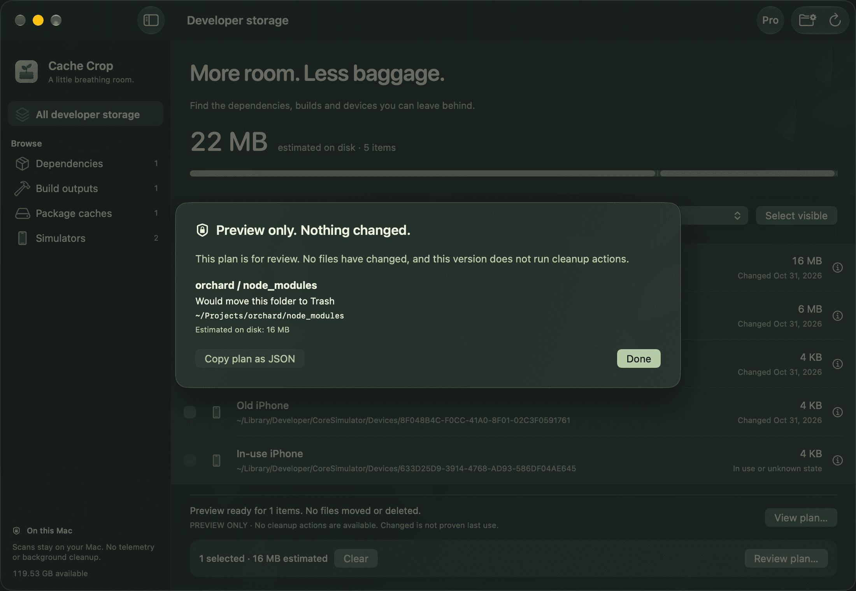Dismiss the preview dialog with Done
The width and height of the screenshot is (856, 591).
click(638, 358)
